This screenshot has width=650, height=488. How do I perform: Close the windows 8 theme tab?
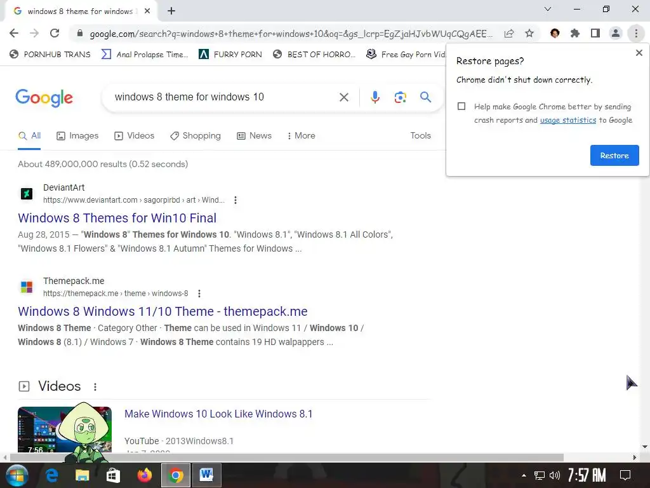pyautogui.click(x=147, y=11)
